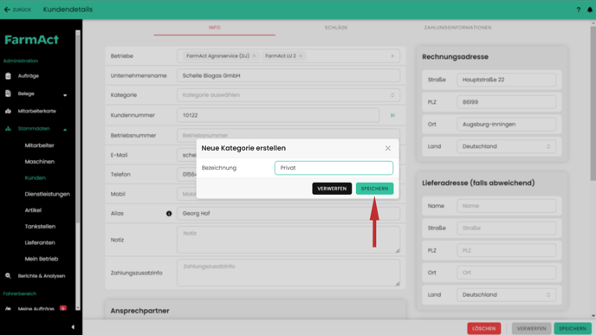596x335 pixels.
Task: Click the Rechnungsadresse Straße field
Action: click(506, 80)
